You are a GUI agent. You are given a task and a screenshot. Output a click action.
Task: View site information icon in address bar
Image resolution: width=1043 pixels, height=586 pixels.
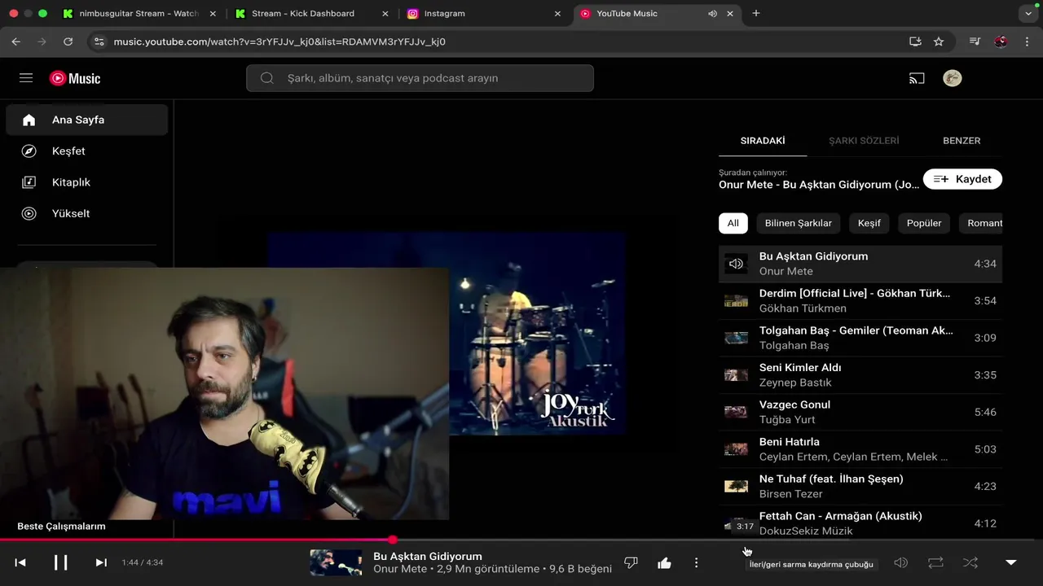pos(99,42)
